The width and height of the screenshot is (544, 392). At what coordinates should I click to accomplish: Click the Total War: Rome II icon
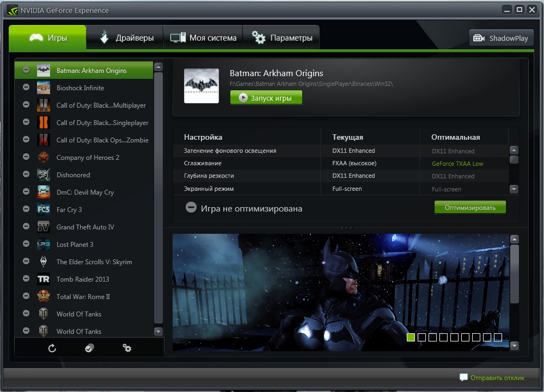[44, 296]
